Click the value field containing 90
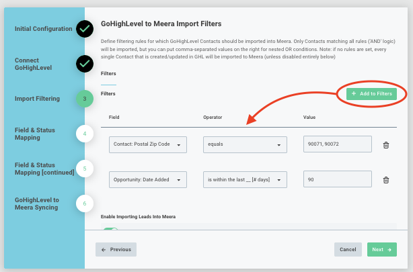The height and width of the screenshot is (272, 413). [338, 179]
